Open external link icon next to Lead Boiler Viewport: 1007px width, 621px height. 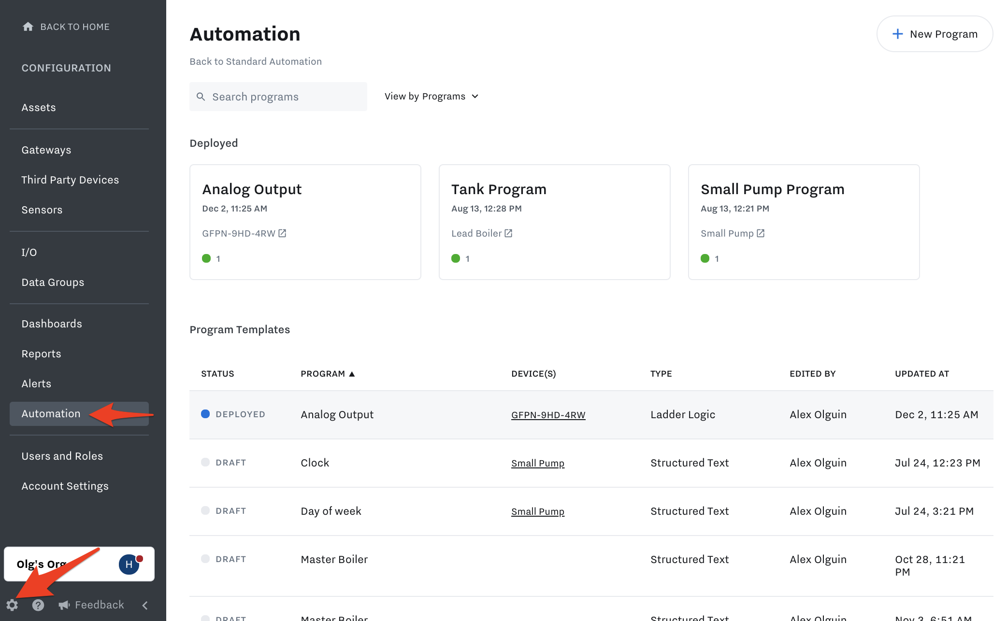coord(508,233)
